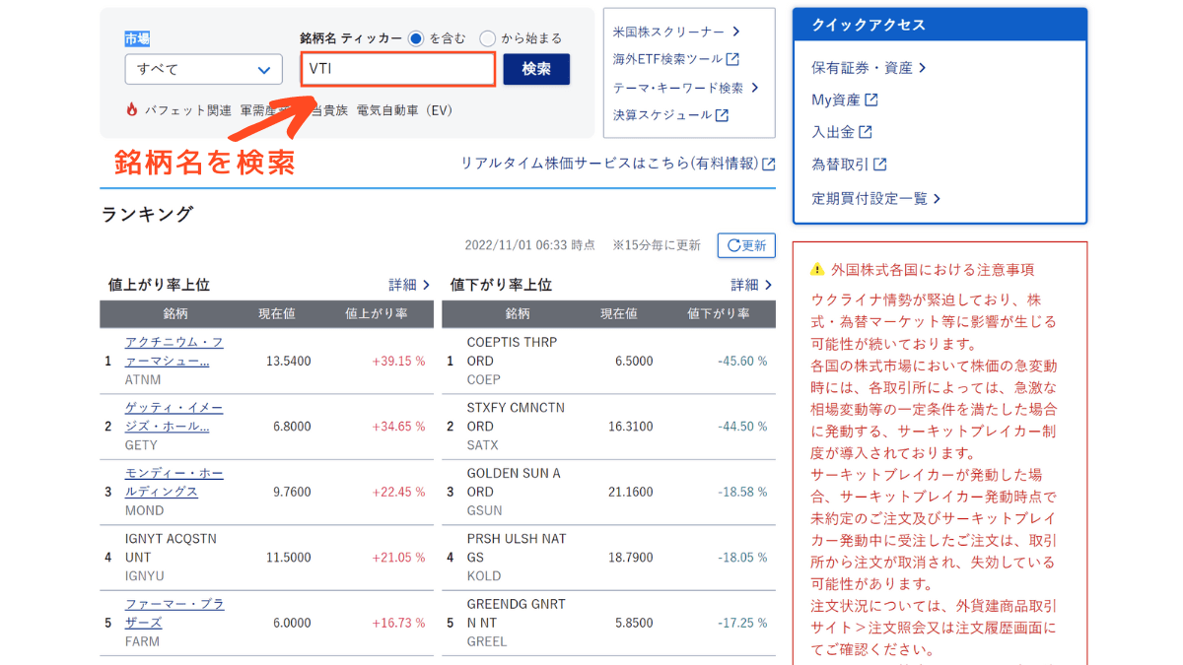Click the external-link icon next to 為替取引
Viewport: 1183px width, 665px height.
pyautogui.click(x=879, y=165)
